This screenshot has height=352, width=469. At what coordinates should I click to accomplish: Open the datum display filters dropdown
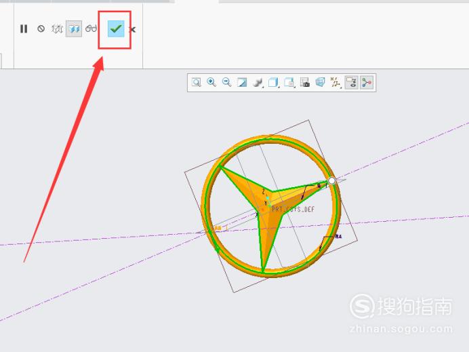(x=335, y=82)
